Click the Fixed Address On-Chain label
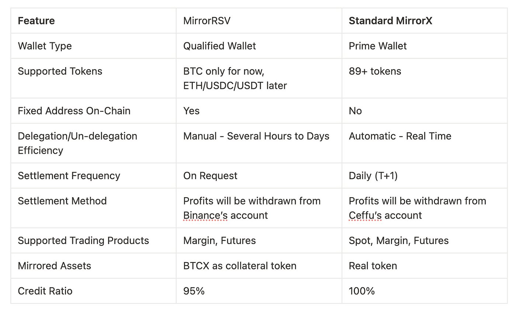The width and height of the screenshot is (516, 310). 74,111
